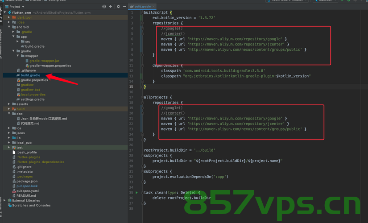The height and width of the screenshot is (223, 368).
Task: Fold the allprojects block at line 17
Action: pos(142,97)
